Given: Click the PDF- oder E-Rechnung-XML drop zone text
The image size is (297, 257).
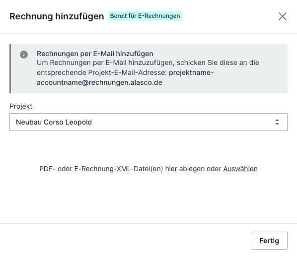Looking at the screenshot, I should [148, 169].
